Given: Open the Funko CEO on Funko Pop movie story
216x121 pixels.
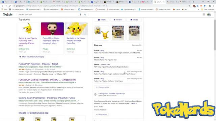Looking at the screenshot, I should pyautogui.click(x=51, y=41).
